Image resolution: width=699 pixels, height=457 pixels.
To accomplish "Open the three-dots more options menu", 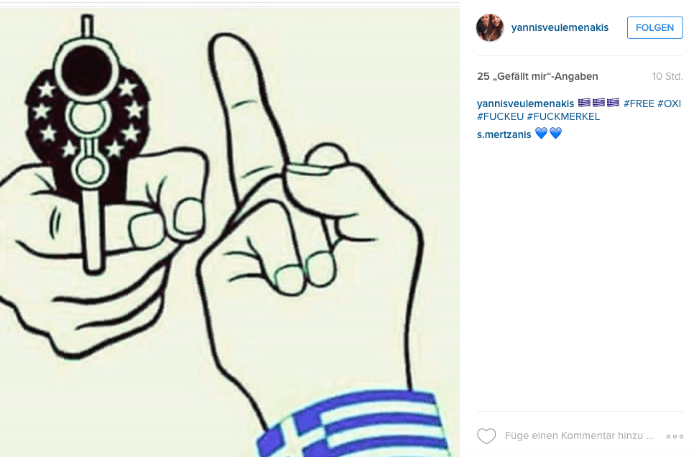I will [x=675, y=436].
